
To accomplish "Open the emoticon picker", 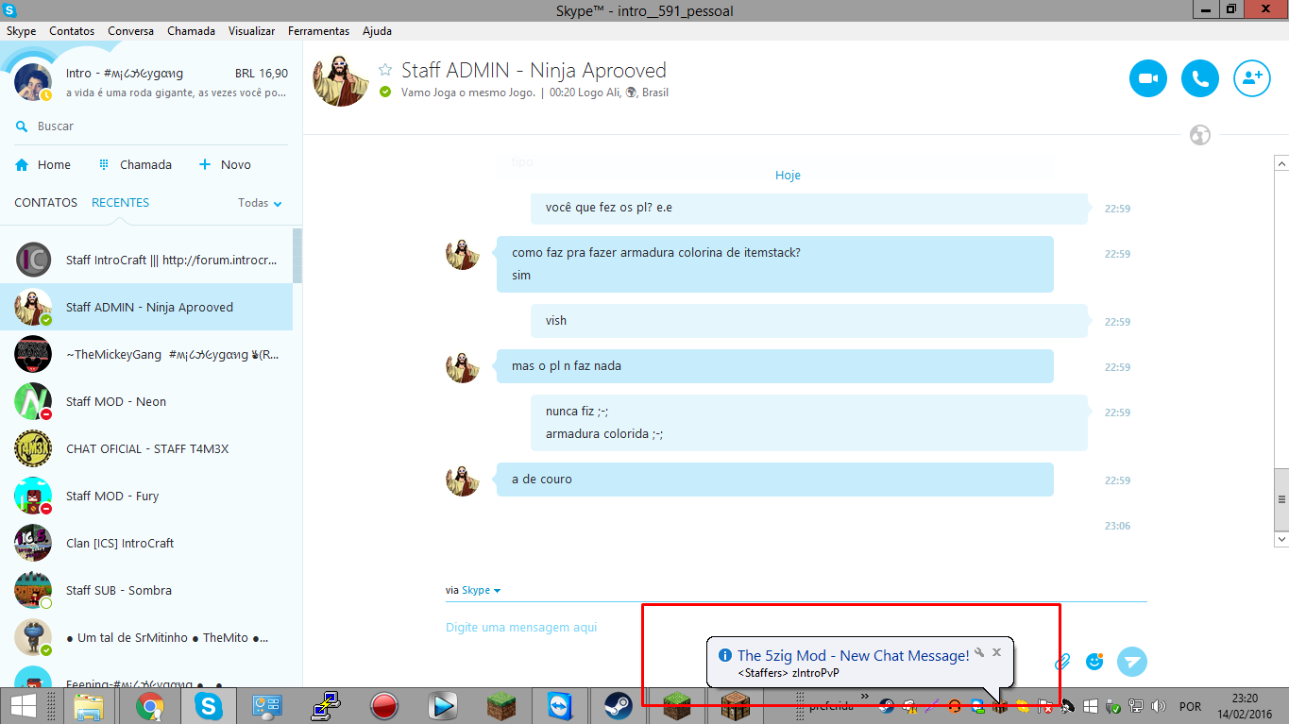I will pos(1094,662).
